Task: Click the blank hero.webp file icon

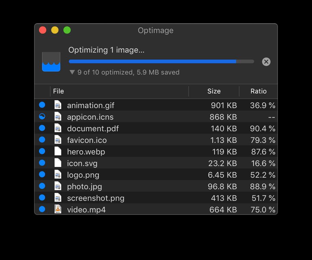Action: tap(58, 152)
